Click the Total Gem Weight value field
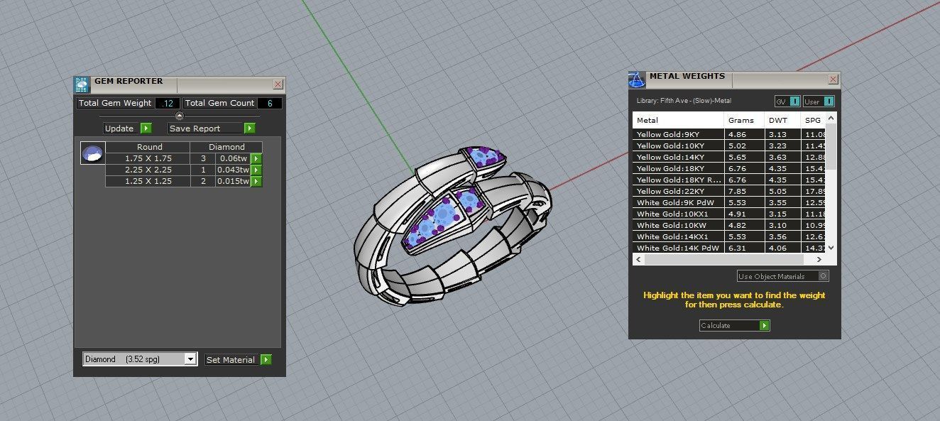 click(168, 104)
